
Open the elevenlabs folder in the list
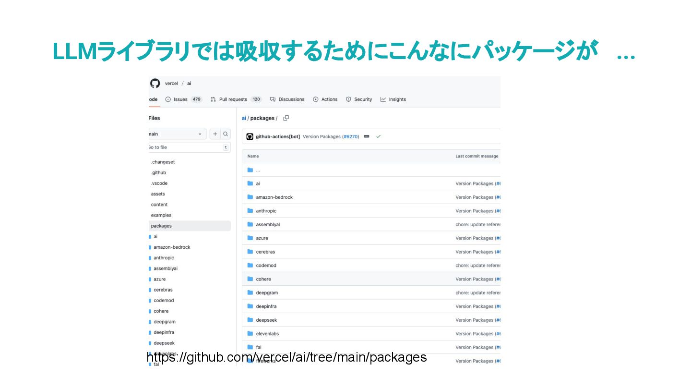[x=267, y=334]
